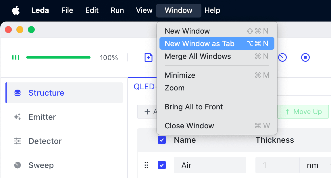Image resolution: width=331 pixels, height=178 pixels.
Task: Click the Name column header
Action: [185, 140]
